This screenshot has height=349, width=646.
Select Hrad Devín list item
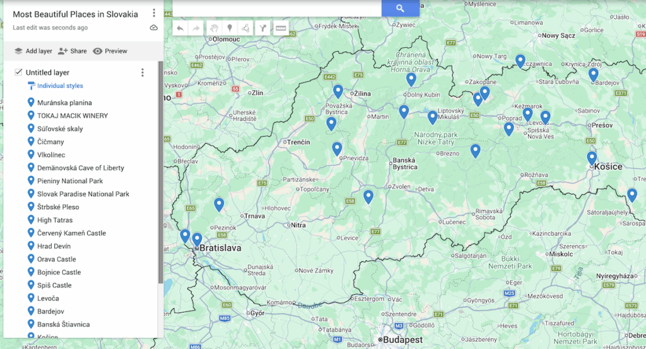coord(54,246)
